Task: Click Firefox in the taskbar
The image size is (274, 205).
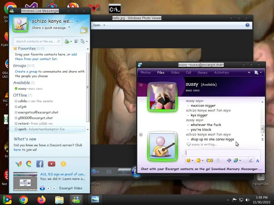Action: point(41,200)
